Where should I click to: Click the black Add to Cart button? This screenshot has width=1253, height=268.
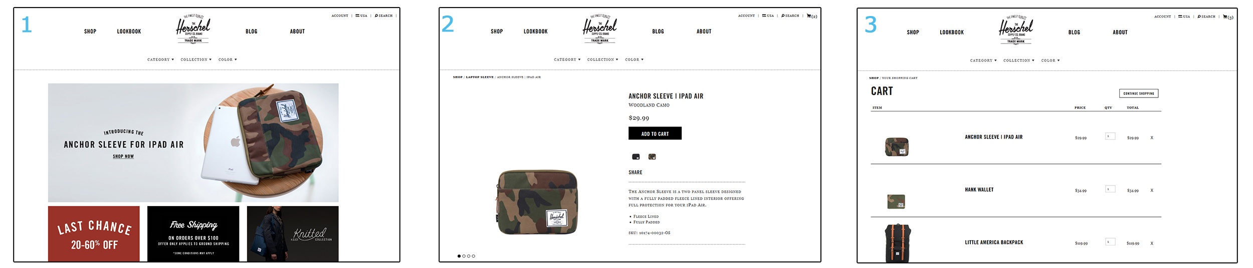coord(655,133)
